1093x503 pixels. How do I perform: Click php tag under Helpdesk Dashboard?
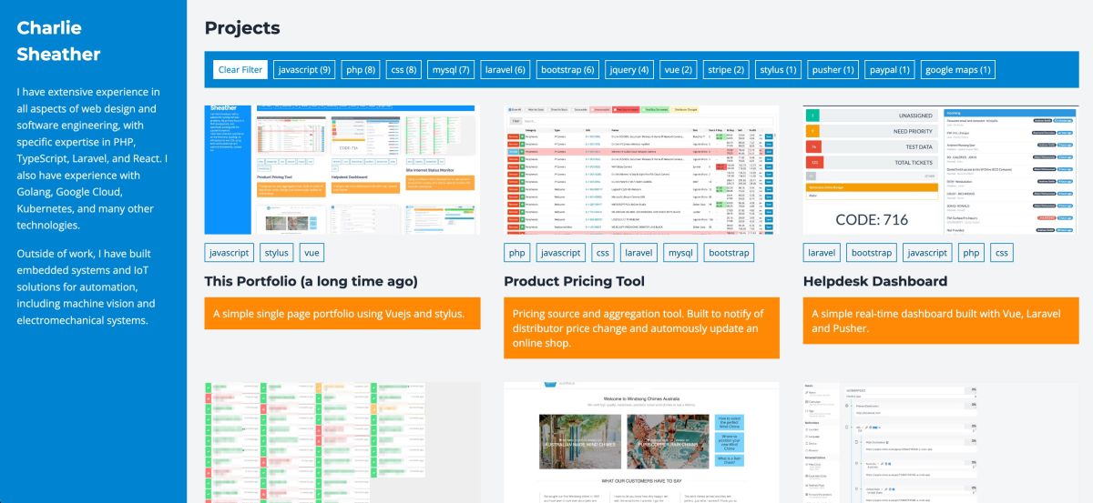pyautogui.click(x=972, y=253)
